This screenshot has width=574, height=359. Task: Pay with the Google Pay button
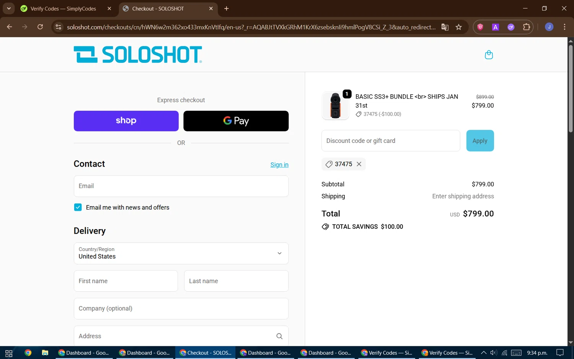236,121
